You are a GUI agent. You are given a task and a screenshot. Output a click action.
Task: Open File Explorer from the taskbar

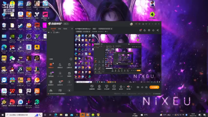[61, 115]
